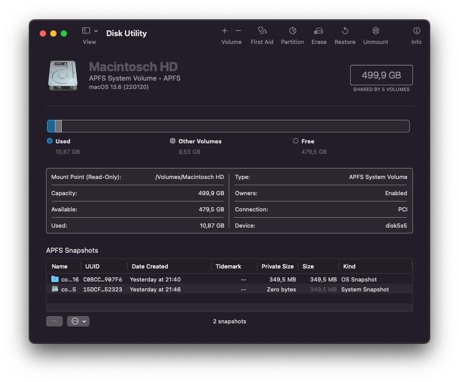
Task: Click the Unmount icon
Action: [x=376, y=31]
